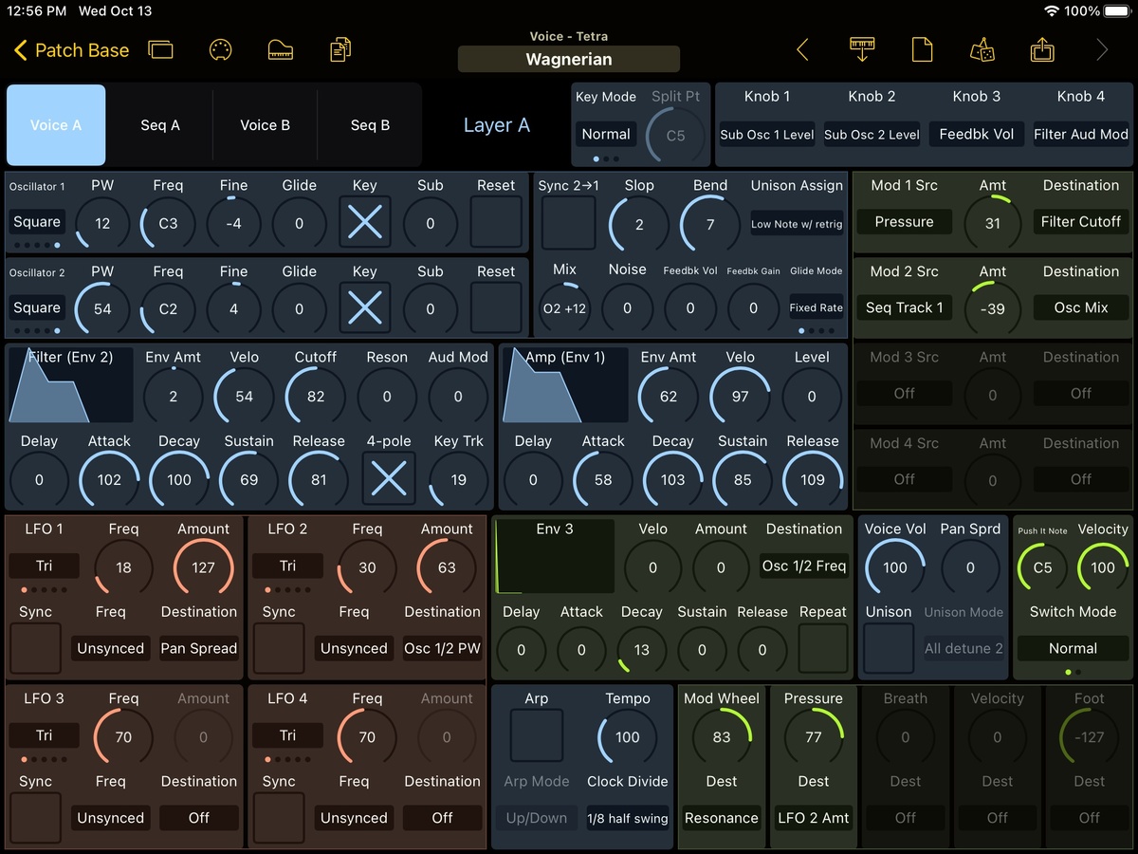Screen dimensions: 1138x854
Task: Tap the Env 3 envelope graph
Action: 556,557
